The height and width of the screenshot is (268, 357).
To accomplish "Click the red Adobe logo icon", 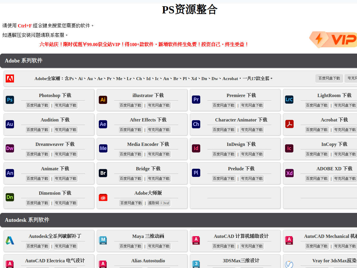I will pos(10,79).
